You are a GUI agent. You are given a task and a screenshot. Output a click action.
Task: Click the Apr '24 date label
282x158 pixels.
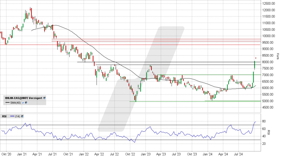(223, 154)
